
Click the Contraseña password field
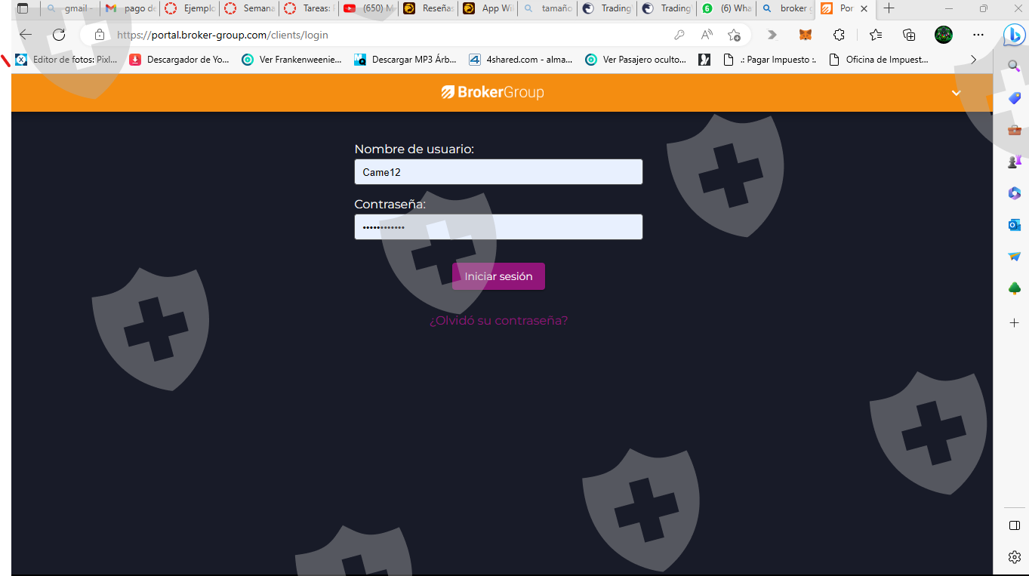(498, 227)
